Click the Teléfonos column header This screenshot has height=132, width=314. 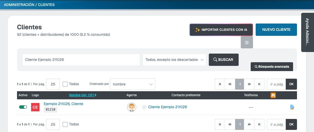pyautogui.click(x=251, y=95)
